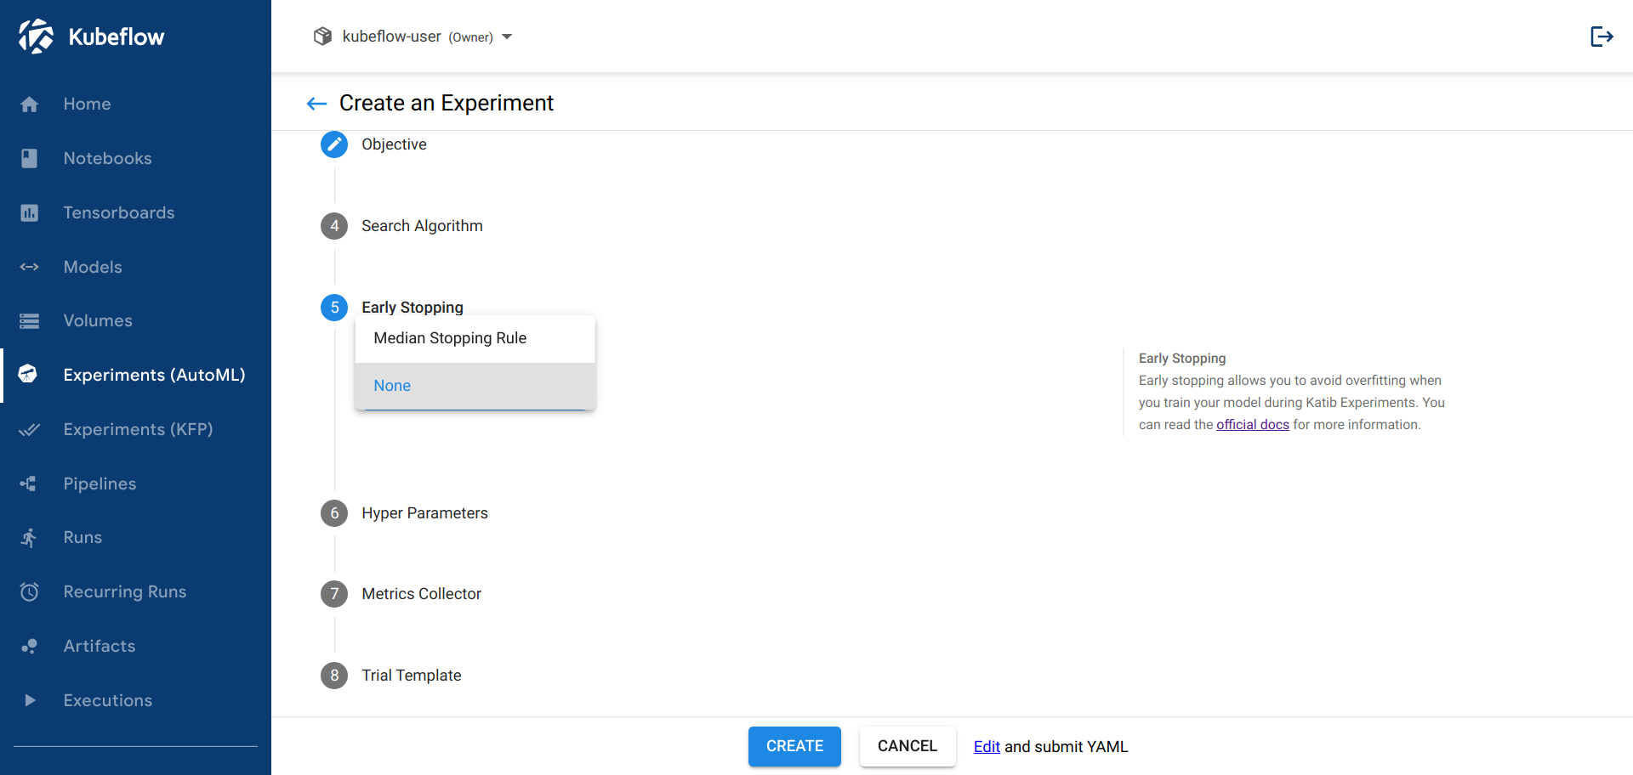Click the Recurring Runs clock icon
The width and height of the screenshot is (1633, 775).
pos(30,591)
